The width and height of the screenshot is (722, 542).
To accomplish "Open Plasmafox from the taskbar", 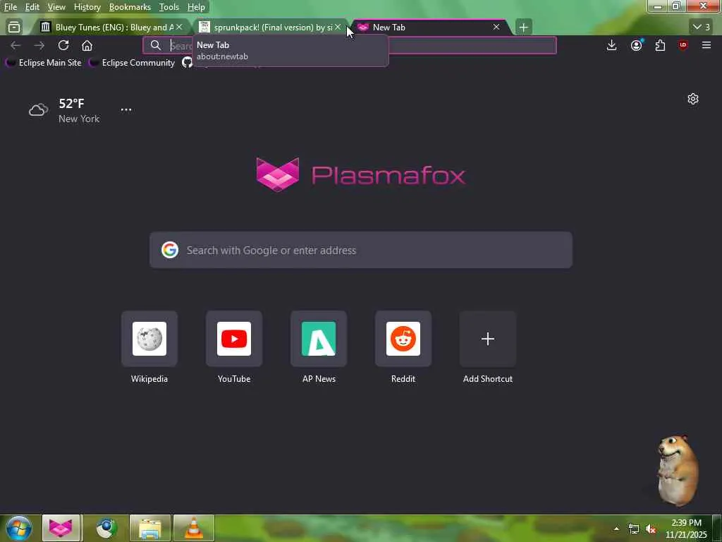I will [x=61, y=528].
